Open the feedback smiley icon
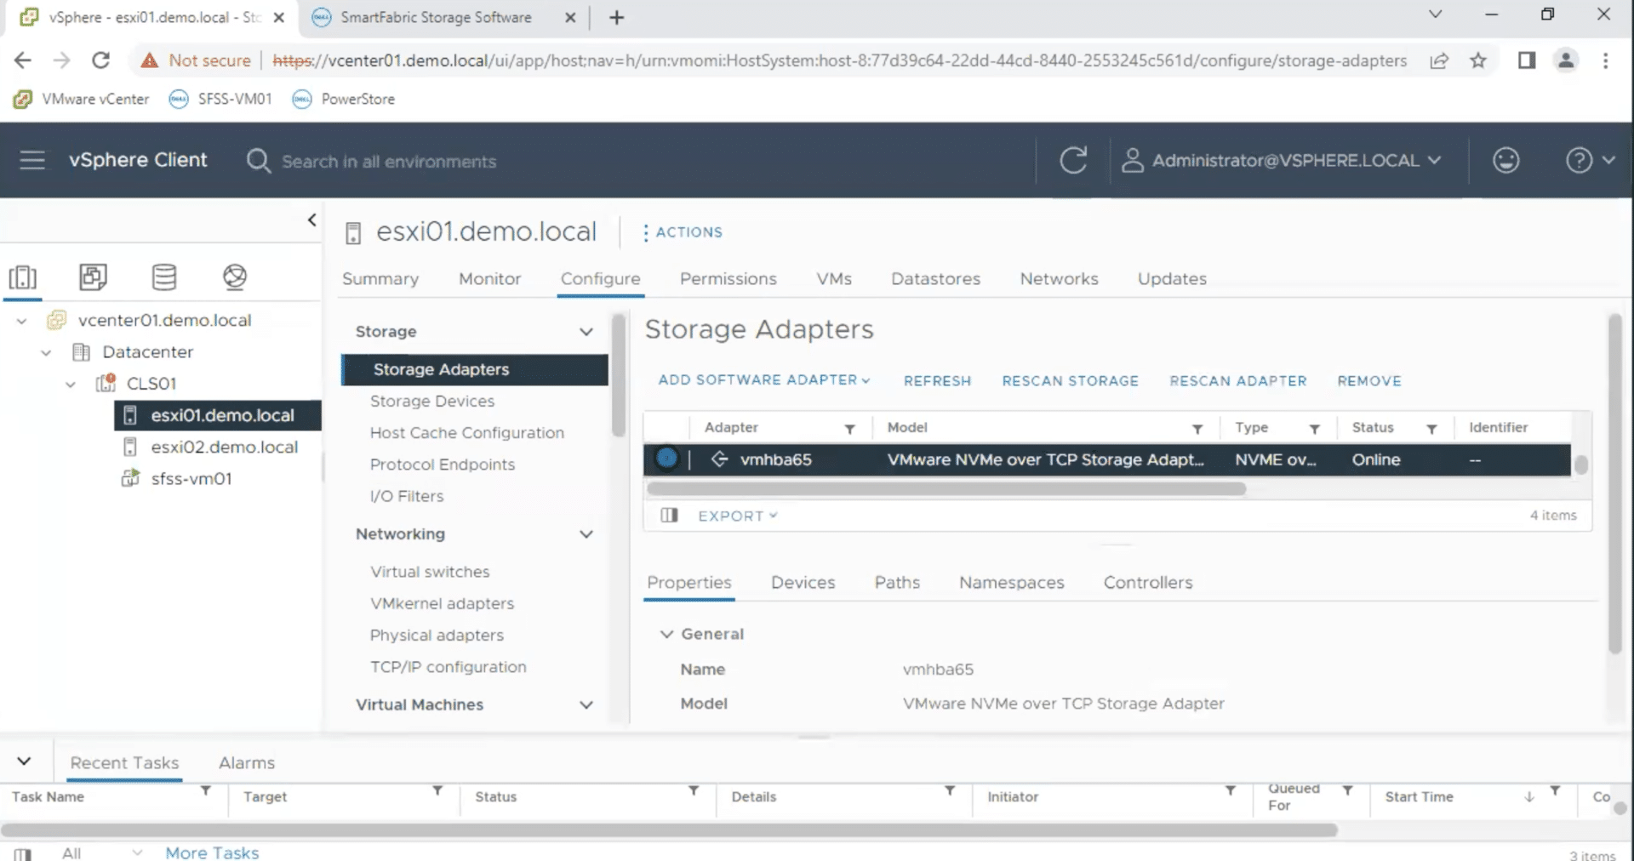Screen dimensions: 1634x861 pos(1505,160)
